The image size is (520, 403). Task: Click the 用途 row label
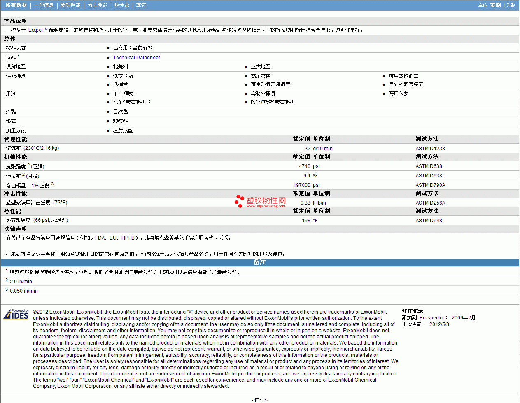coord(11,94)
